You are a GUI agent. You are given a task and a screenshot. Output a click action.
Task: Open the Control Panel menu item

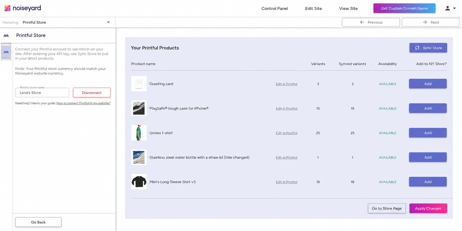tap(275, 9)
